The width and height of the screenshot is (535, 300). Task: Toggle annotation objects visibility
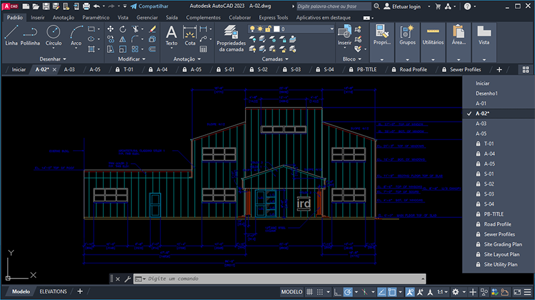(410, 292)
